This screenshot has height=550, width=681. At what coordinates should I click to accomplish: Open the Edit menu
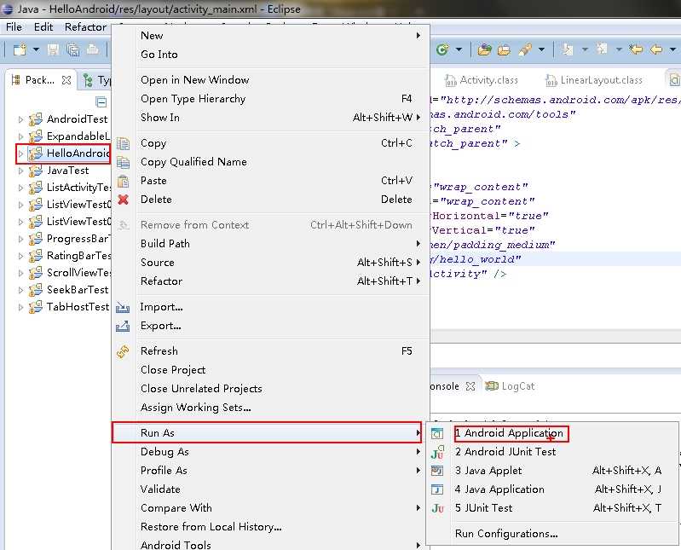(x=43, y=27)
